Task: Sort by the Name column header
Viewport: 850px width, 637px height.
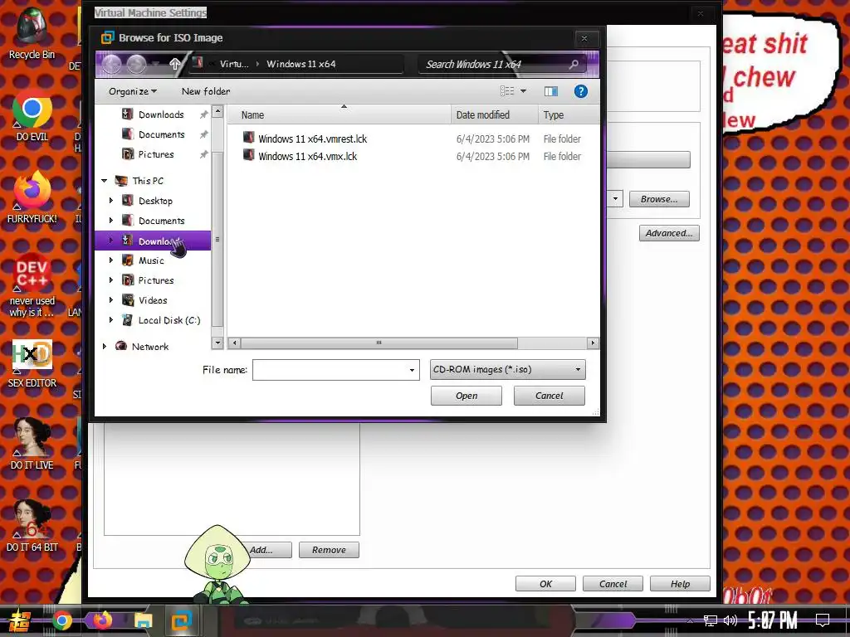Action: point(339,114)
